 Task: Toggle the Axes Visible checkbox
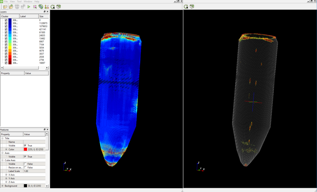point(25,157)
